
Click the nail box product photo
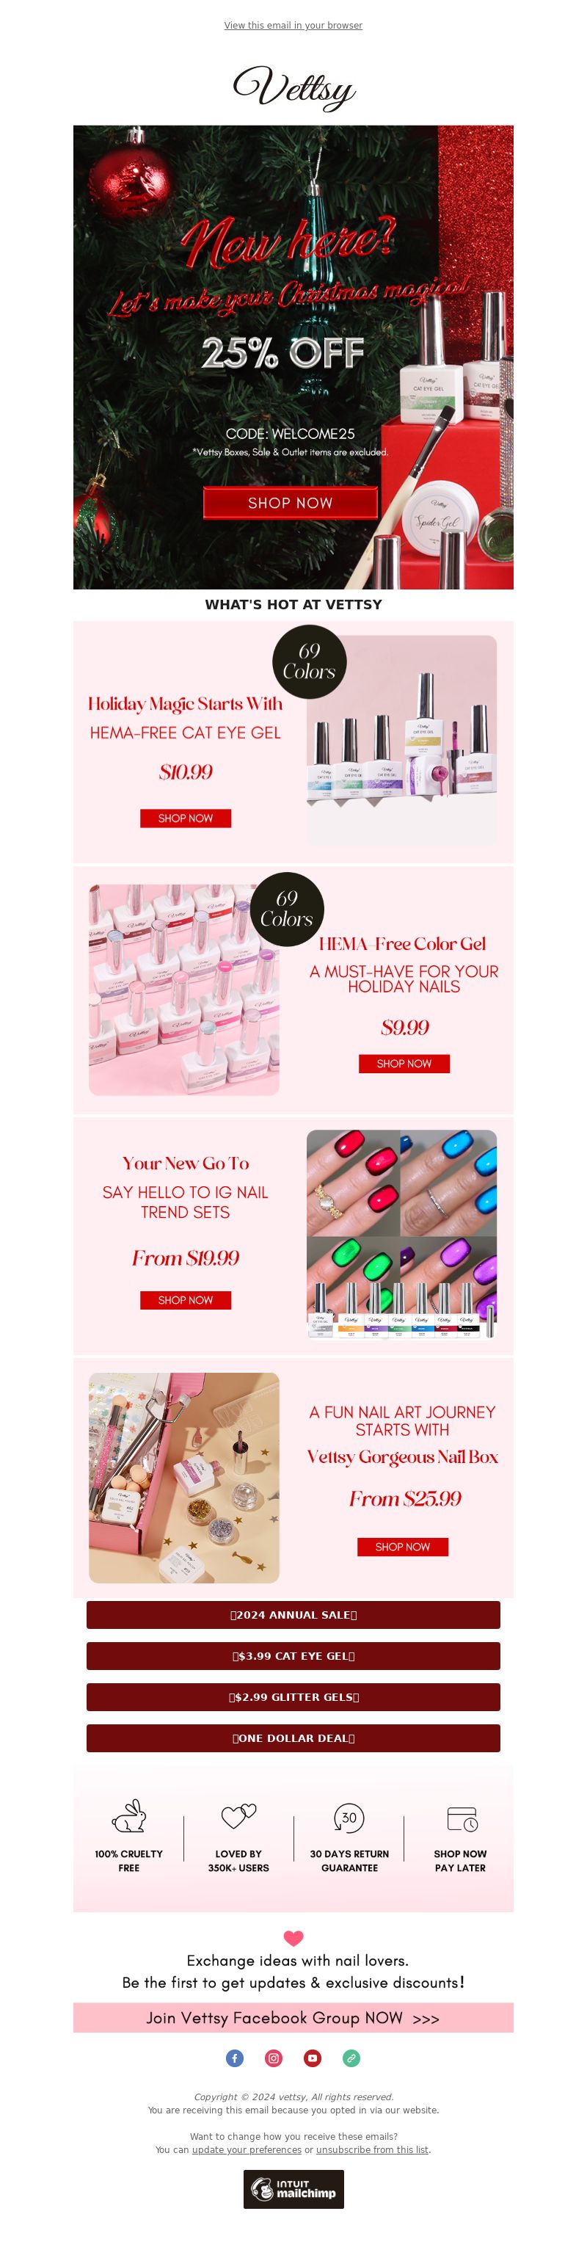point(184,1478)
